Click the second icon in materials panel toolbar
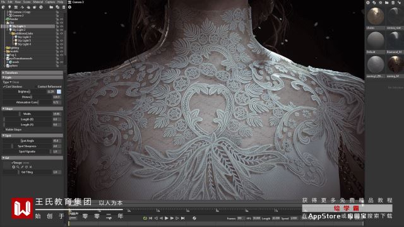404x227 pixels. (x=374, y=3)
